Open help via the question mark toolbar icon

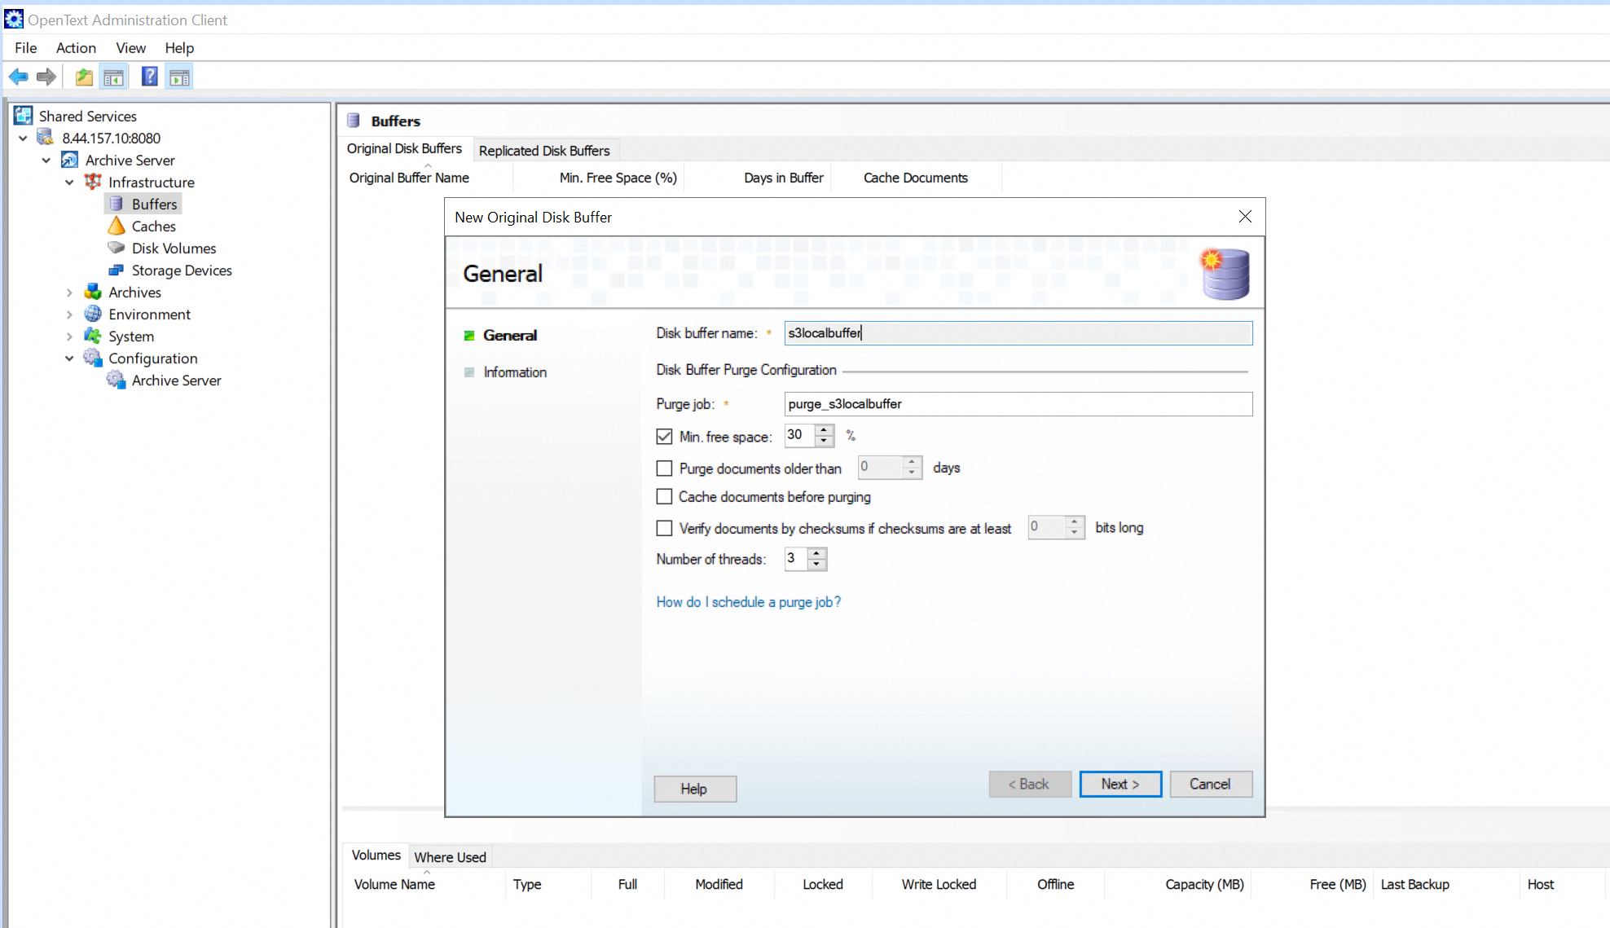[x=150, y=77]
